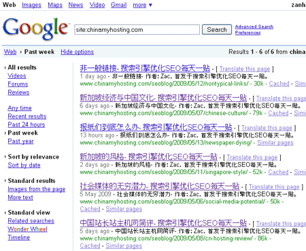Select Any time filter
The height and width of the screenshot is (251, 306).
tap(20, 108)
